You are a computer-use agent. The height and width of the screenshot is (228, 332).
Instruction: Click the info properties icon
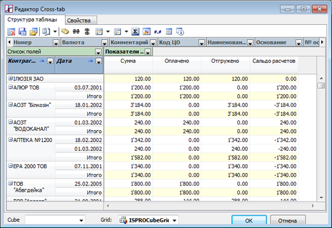point(180,32)
